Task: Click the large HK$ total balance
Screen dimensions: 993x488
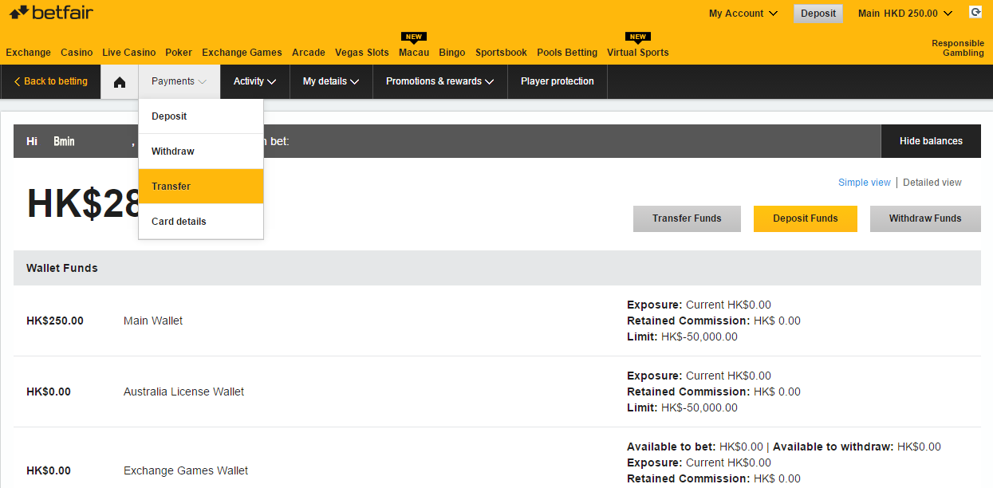Action: tap(83, 203)
